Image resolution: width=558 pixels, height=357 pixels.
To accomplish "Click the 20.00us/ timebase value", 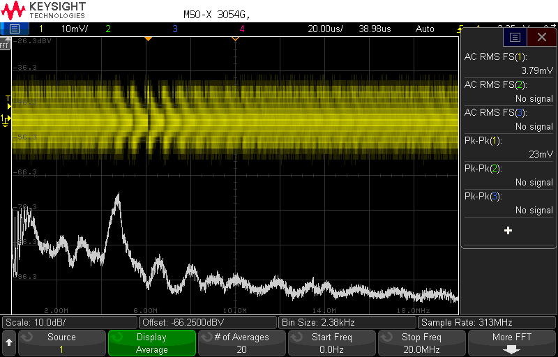I will [325, 29].
